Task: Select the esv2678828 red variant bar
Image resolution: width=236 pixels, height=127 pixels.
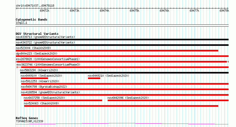Action: pyautogui.click(x=122, y=62)
